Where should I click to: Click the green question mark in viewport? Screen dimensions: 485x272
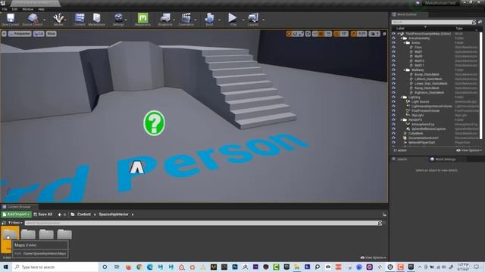[154, 123]
